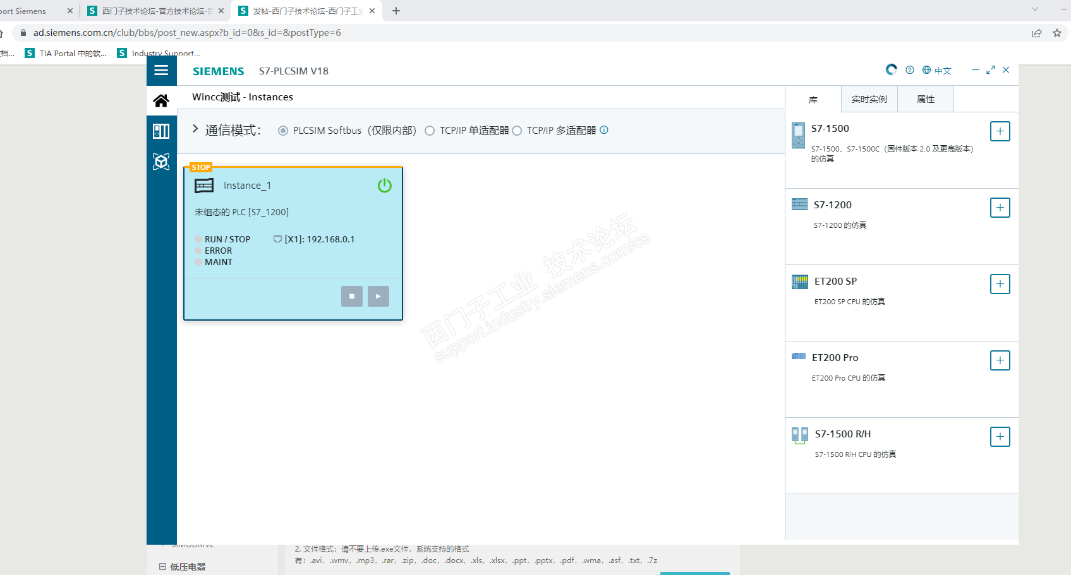This screenshot has width=1071, height=575.
Task: Close the 西门子技术论坛 browser tab
Action: [x=221, y=11]
